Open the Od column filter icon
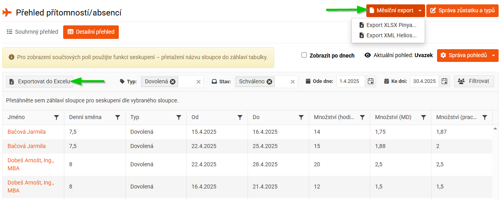 (x=240, y=117)
